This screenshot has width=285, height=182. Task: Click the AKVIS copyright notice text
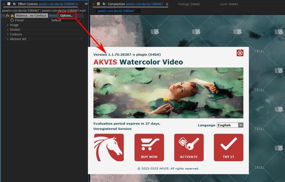point(168,169)
